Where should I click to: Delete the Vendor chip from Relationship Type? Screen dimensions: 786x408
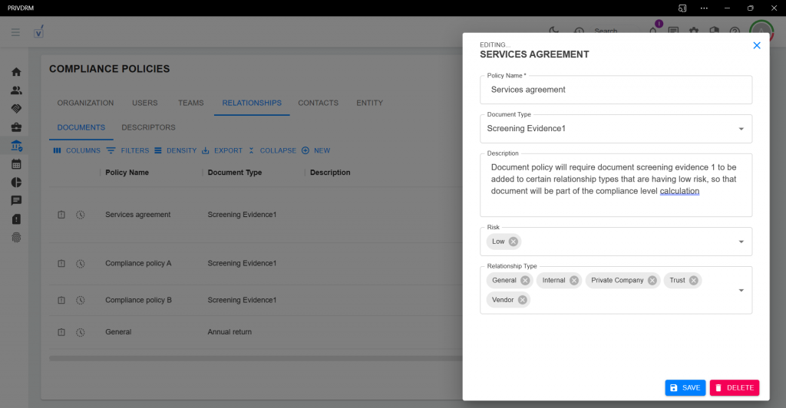(x=523, y=300)
